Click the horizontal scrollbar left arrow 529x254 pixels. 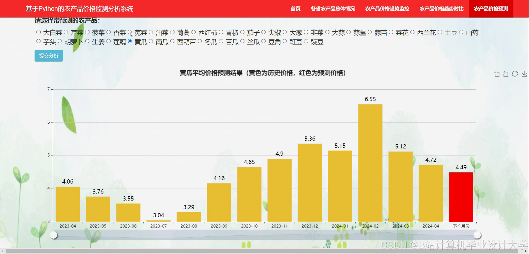pos(3,251)
